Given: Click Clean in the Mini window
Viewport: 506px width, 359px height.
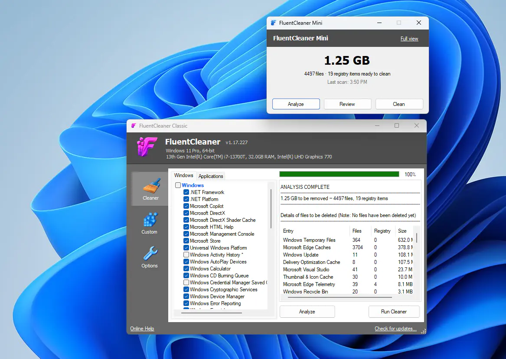Looking at the screenshot, I should pyautogui.click(x=399, y=104).
